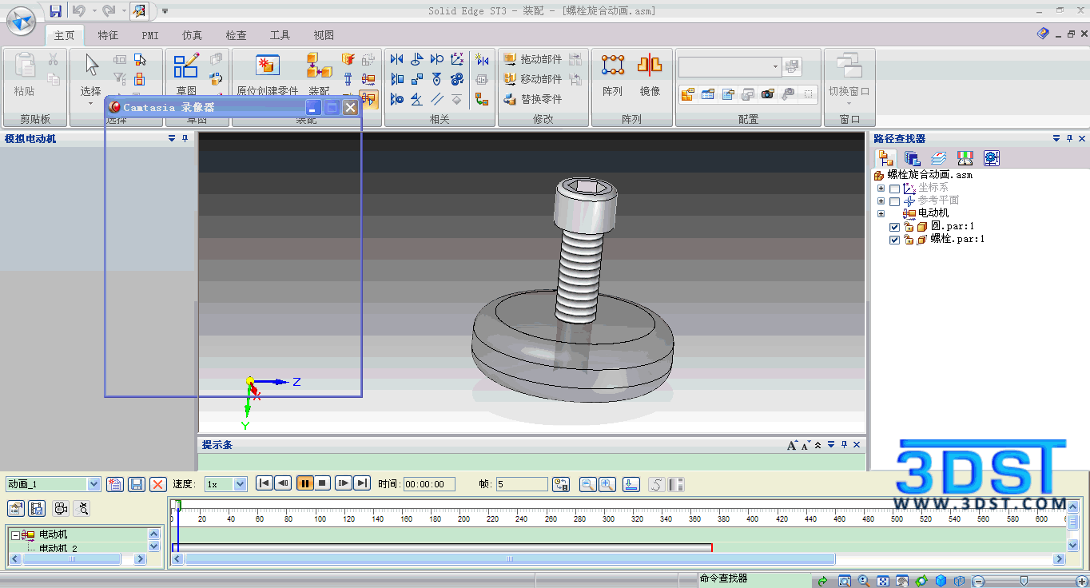The height and width of the screenshot is (588, 1090).
Task: Select the 螺栓.par:1 part name
Action: (957, 239)
